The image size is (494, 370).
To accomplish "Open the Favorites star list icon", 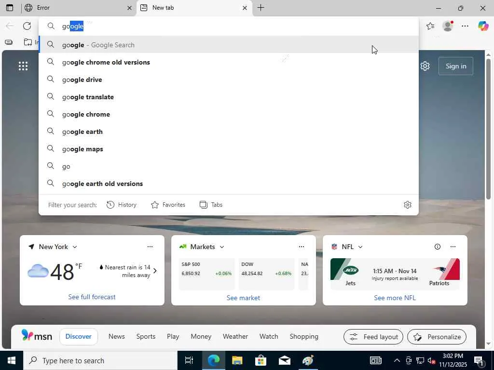I will click(430, 26).
